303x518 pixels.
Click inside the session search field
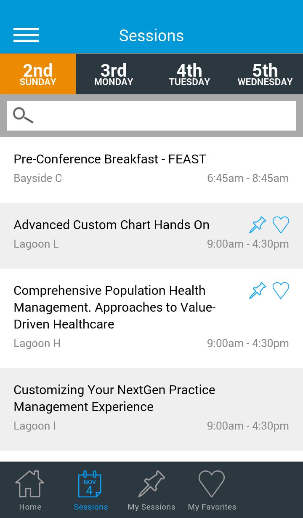click(x=164, y=116)
